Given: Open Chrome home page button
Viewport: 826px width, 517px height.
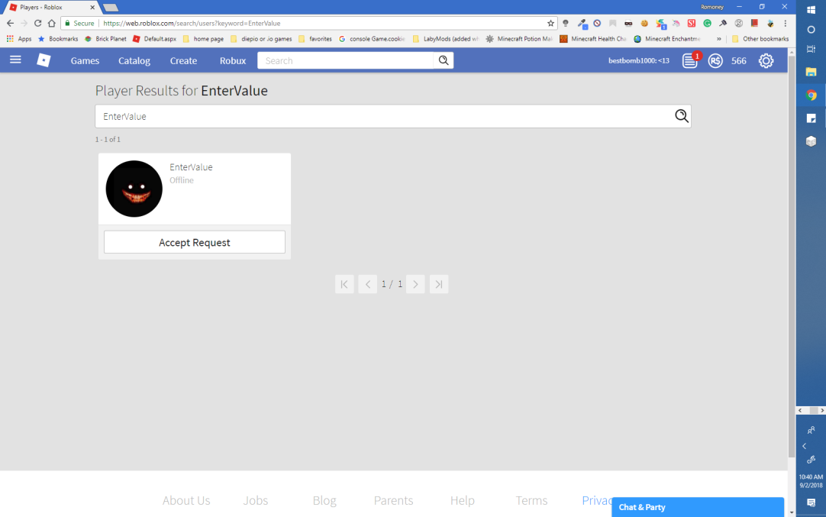Looking at the screenshot, I should (52, 23).
